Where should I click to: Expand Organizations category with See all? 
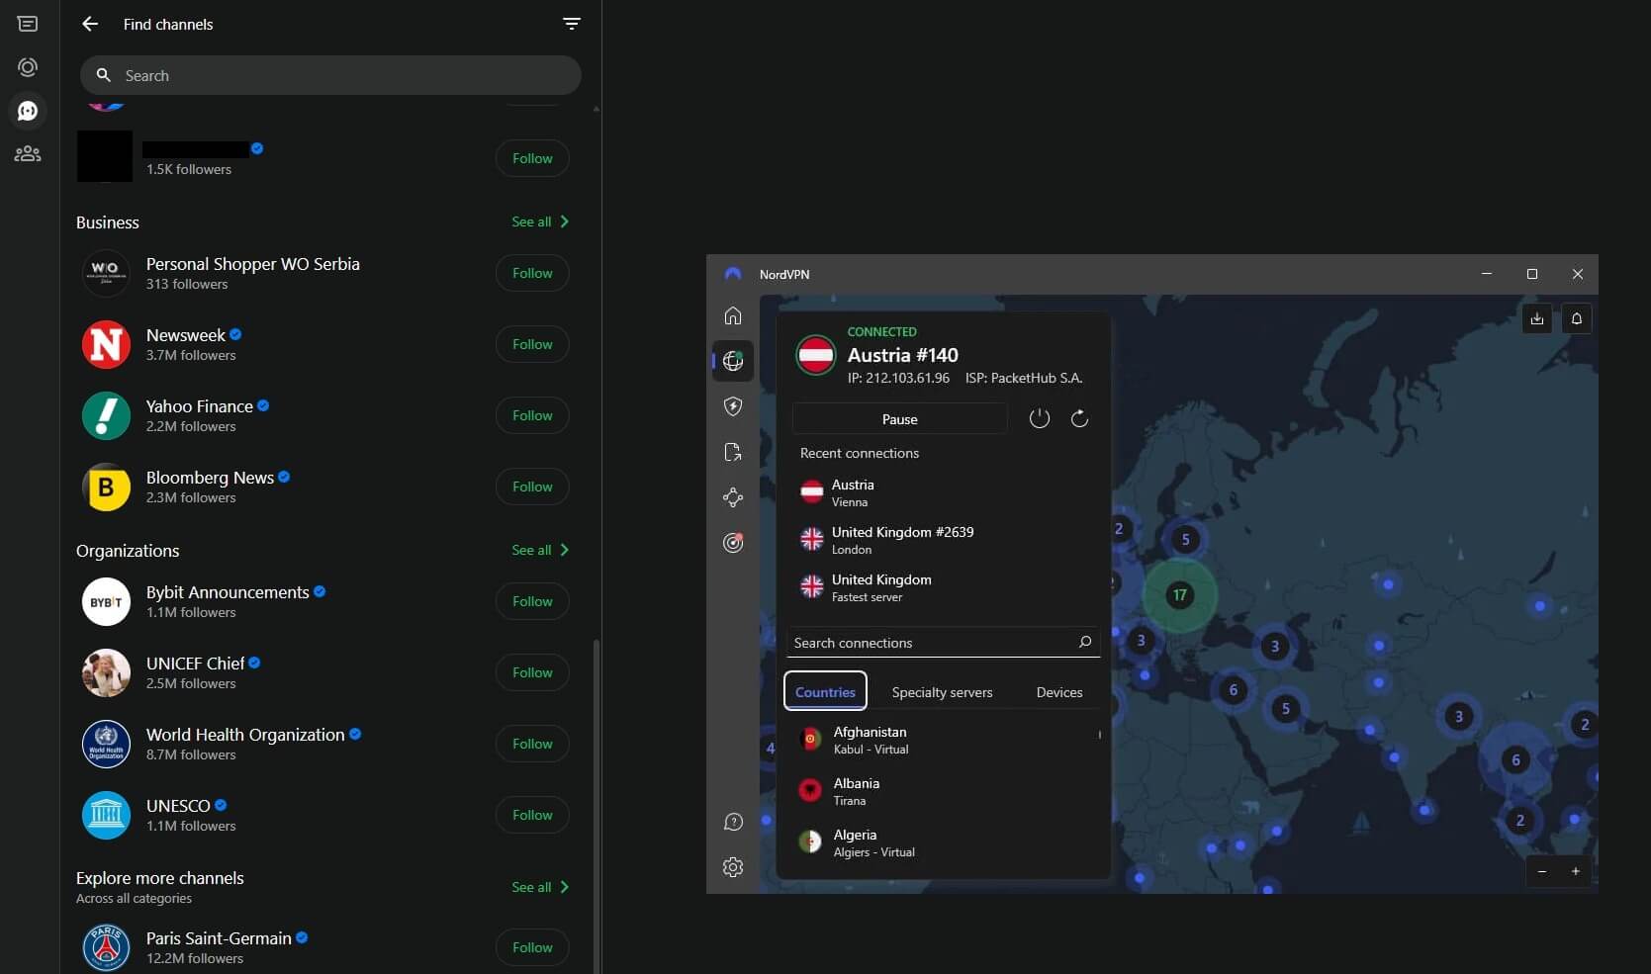(x=540, y=550)
